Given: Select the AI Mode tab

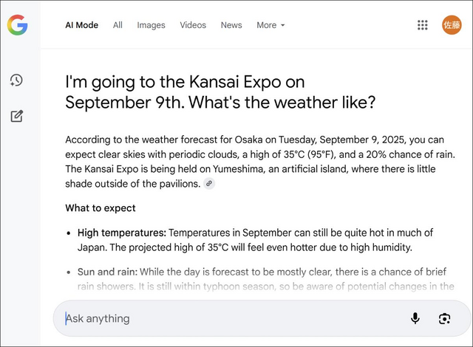Looking at the screenshot, I should pos(82,25).
